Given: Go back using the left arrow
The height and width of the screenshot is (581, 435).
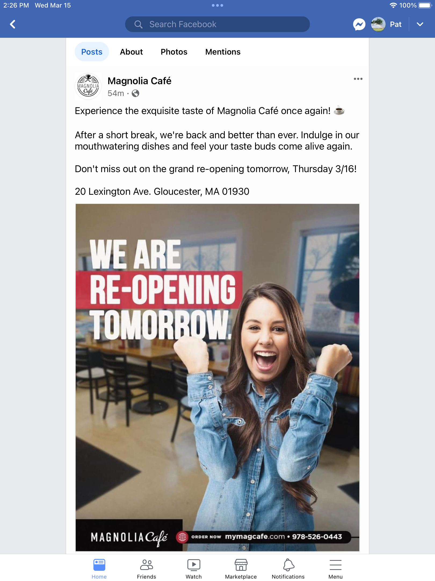Looking at the screenshot, I should [x=13, y=24].
